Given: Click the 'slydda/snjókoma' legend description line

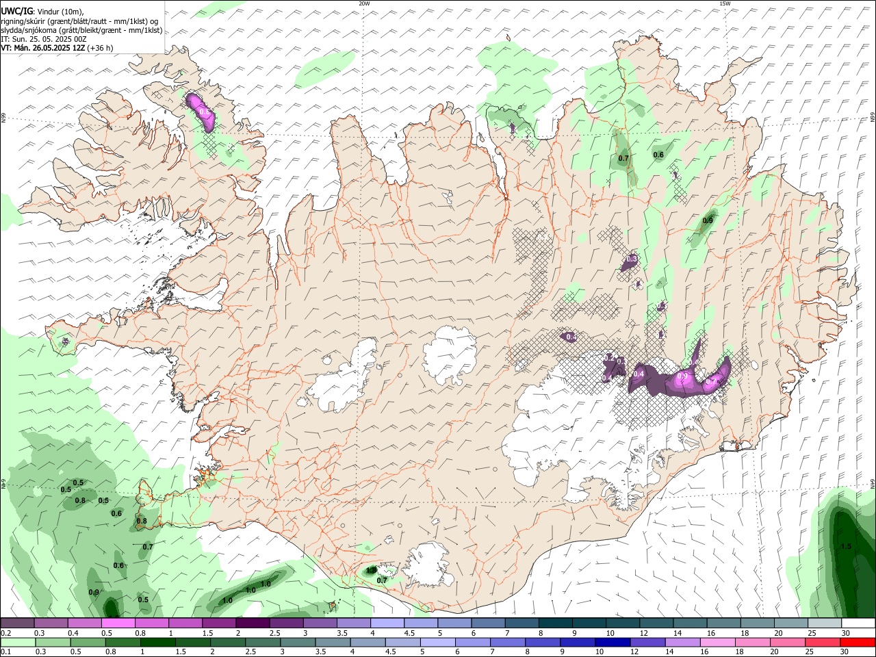Looking at the screenshot, I should coord(81,30).
